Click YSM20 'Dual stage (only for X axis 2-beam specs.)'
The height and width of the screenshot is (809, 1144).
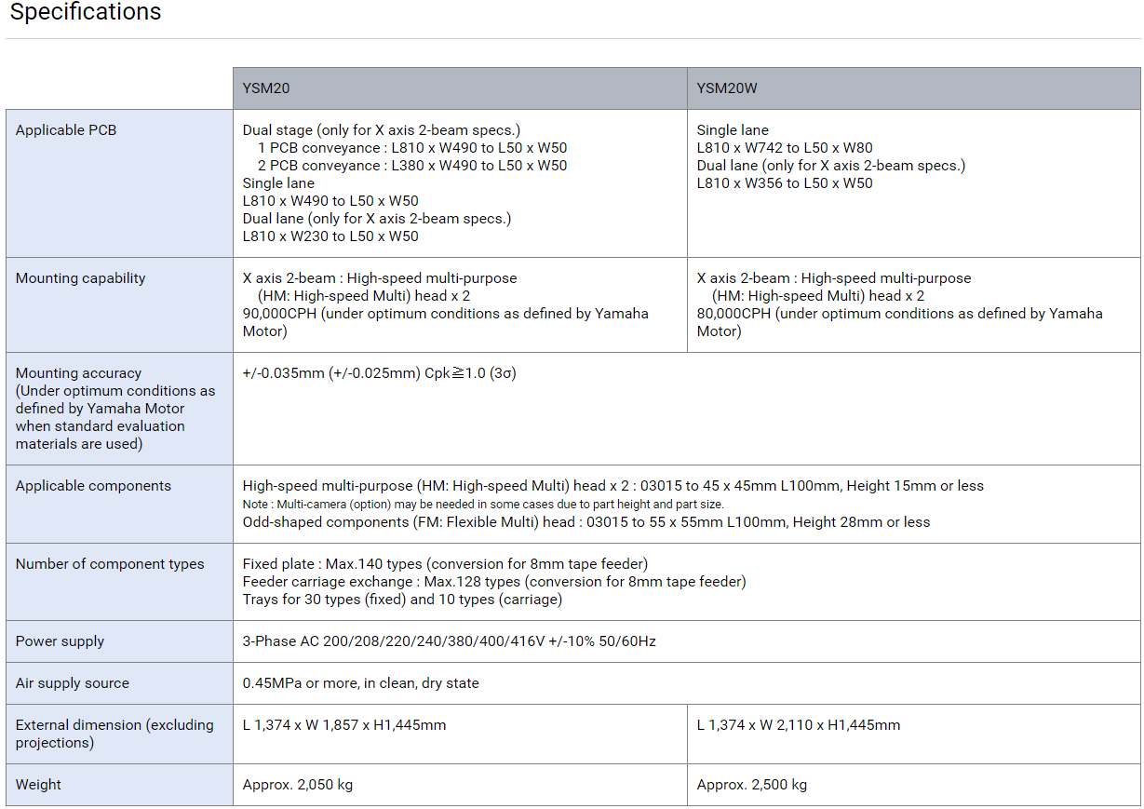[x=382, y=130]
